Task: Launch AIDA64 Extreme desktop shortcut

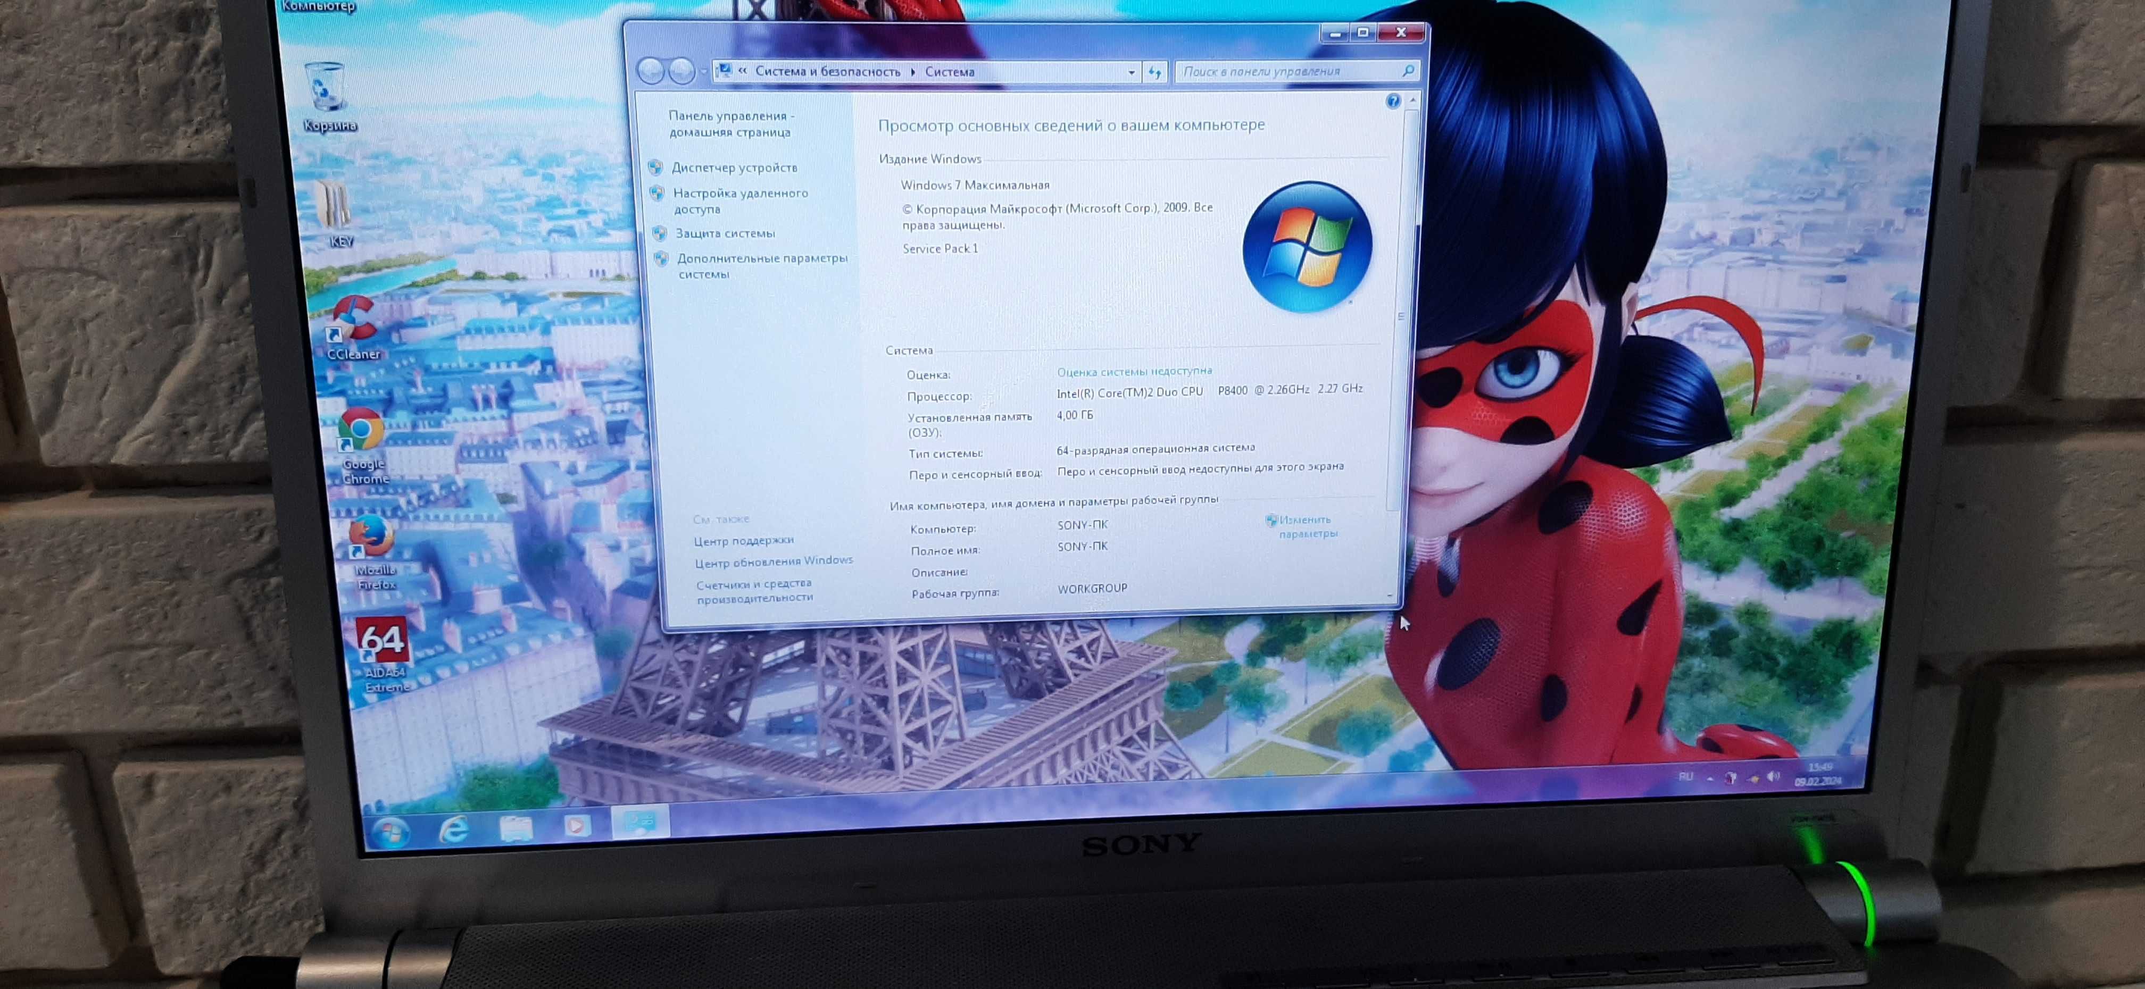Action: [384, 655]
